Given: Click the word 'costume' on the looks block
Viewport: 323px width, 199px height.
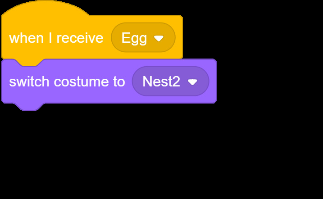Looking at the screenshot, I should pos(81,81).
